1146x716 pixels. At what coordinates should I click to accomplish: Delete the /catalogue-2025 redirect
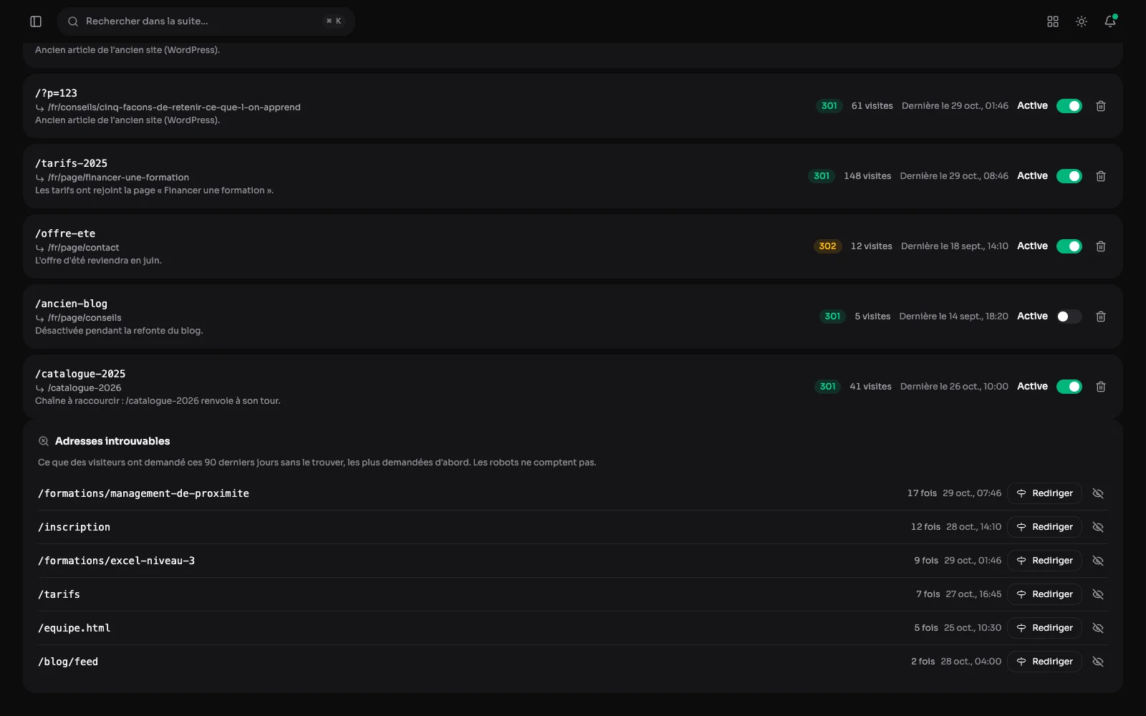1101,387
